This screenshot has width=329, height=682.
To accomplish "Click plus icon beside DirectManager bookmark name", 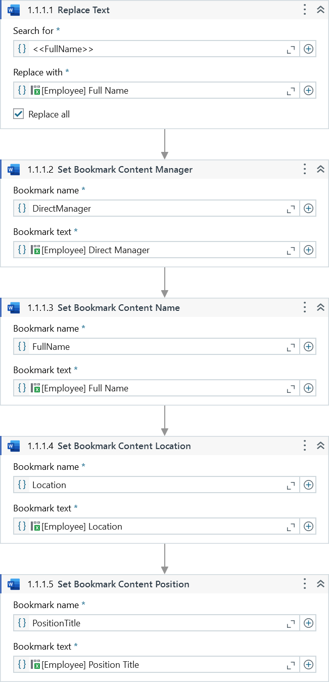I will click(308, 209).
